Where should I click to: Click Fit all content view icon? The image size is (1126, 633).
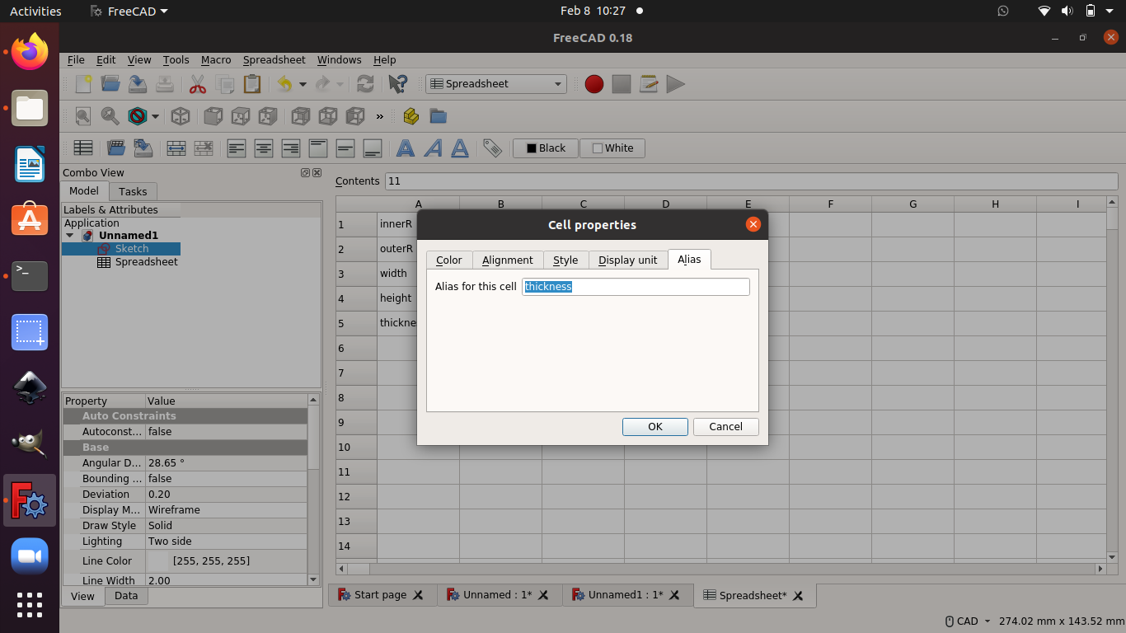(x=83, y=116)
